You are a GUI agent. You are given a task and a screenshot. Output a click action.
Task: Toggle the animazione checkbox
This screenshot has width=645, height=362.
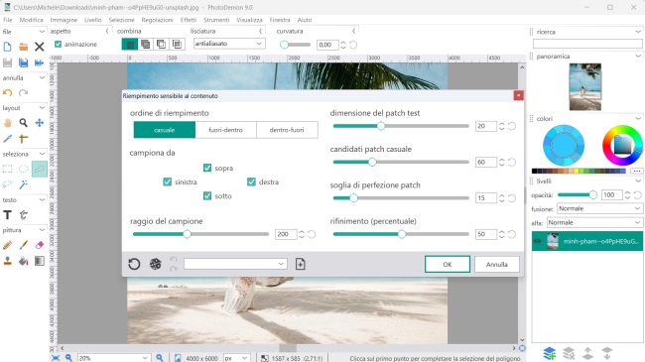(x=58, y=44)
